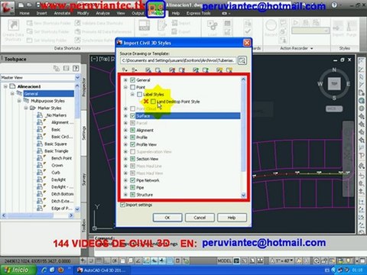Viewport: 367px width, 275px height.
Task: Click the second dialog toolbar dropdown icon
Action: (135, 70)
